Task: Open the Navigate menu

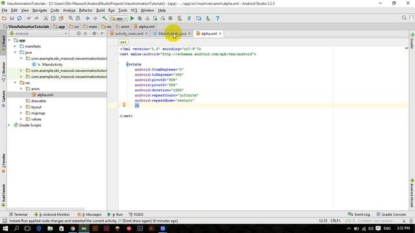Action: click(40, 10)
